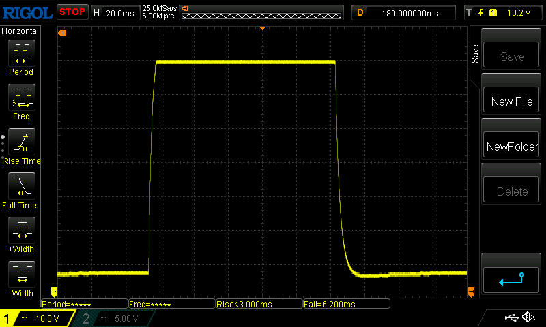Screen dimensions: 546x327
Task: Choose the Rise Time measurement icon
Action: coord(20,142)
